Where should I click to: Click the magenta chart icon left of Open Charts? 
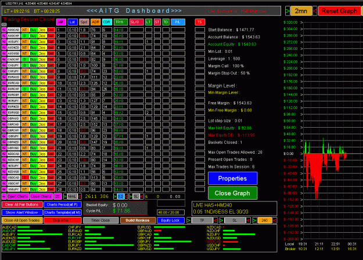tap(4, 196)
